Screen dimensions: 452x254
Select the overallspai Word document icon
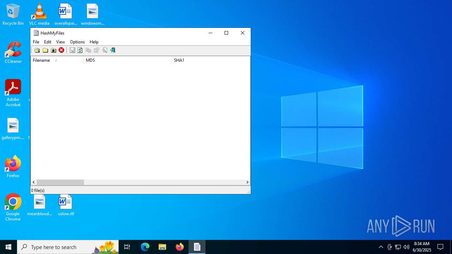[x=66, y=15]
